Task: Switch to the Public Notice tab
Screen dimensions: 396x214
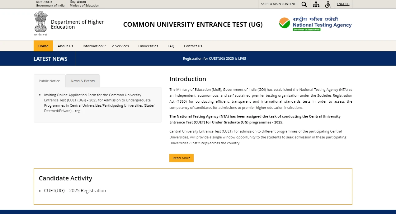Action: coord(49,81)
